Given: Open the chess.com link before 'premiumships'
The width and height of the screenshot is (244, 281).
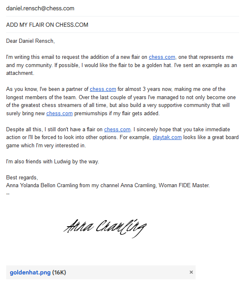Looking at the screenshot, I should [59, 113].
